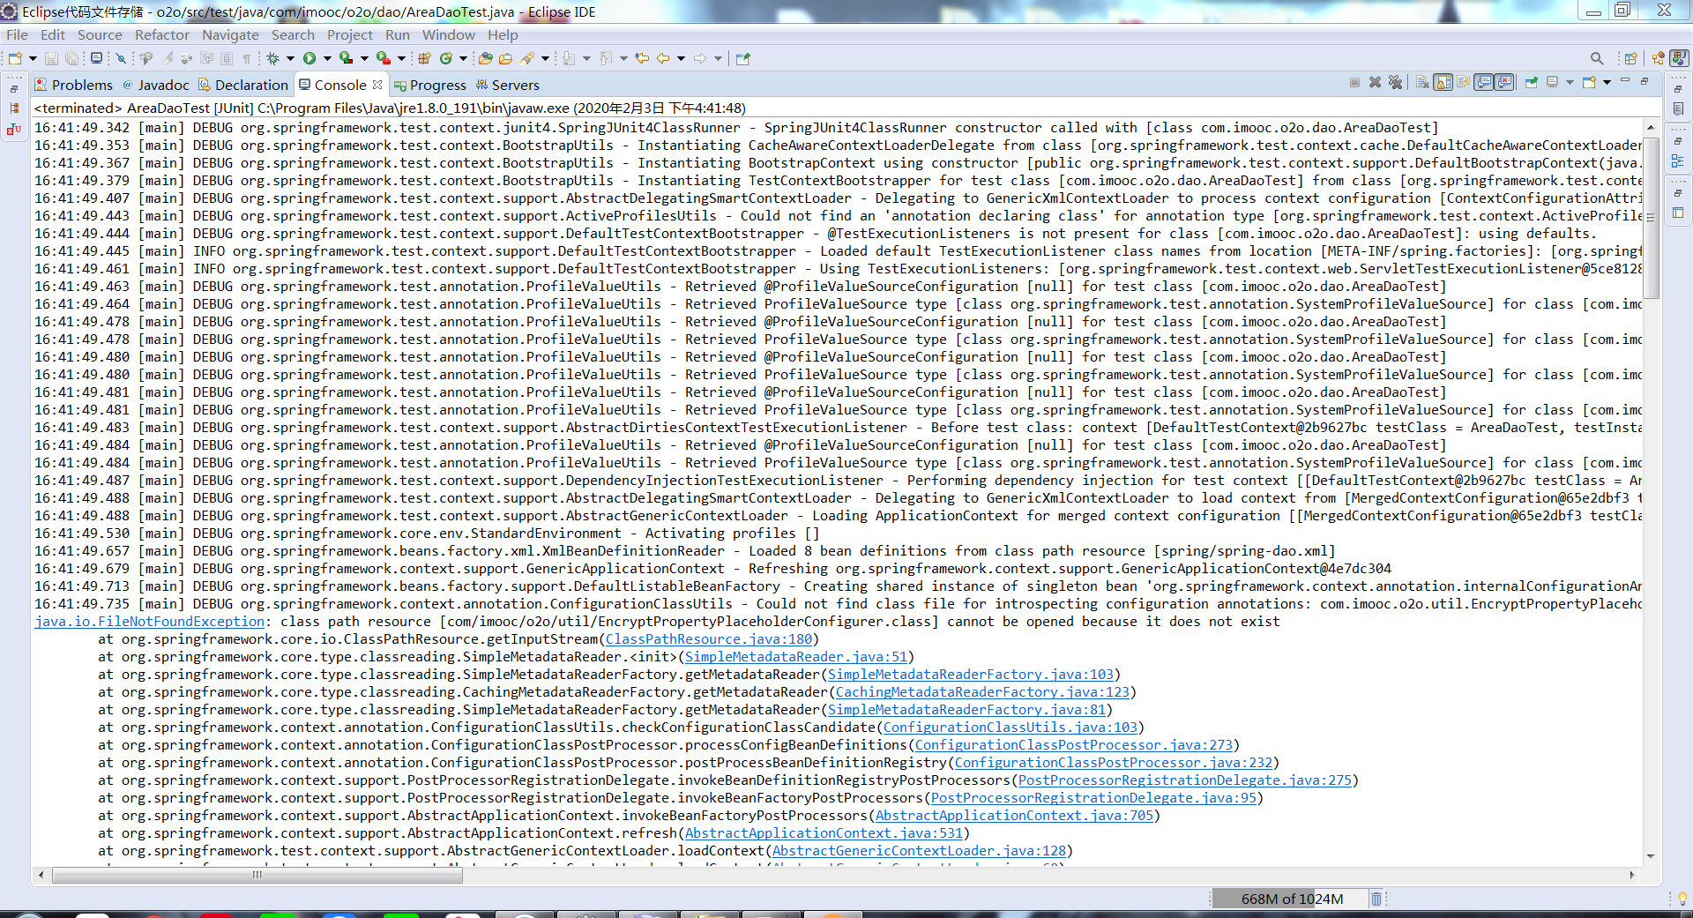Screen dimensions: 1693x918
Task: Click the New Java Class icon
Action: pyautogui.click(x=446, y=58)
